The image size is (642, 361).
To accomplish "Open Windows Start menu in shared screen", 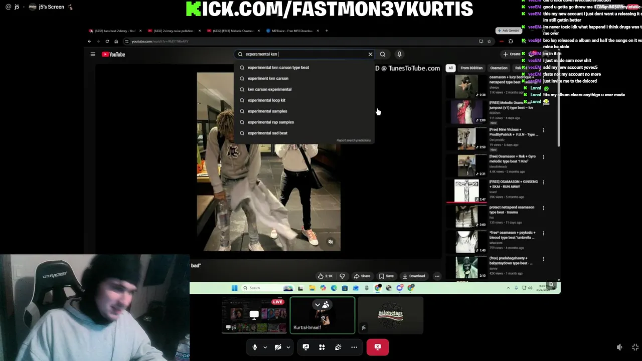I will tap(234, 288).
